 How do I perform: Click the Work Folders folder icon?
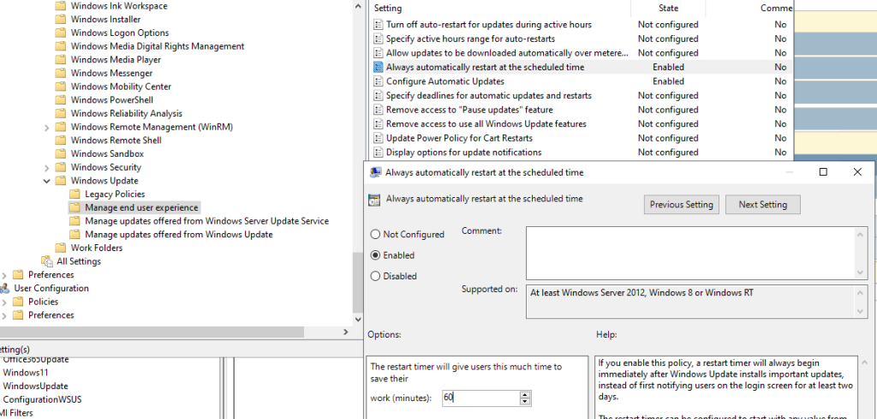(60, 248)
